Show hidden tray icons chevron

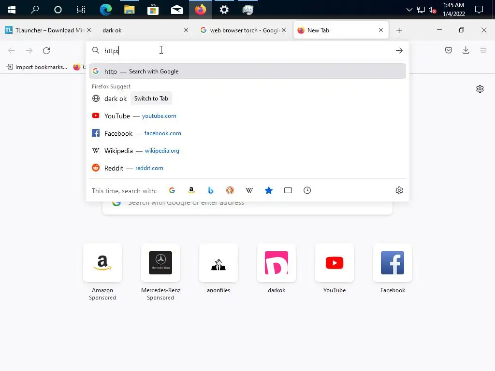point(409,10)
